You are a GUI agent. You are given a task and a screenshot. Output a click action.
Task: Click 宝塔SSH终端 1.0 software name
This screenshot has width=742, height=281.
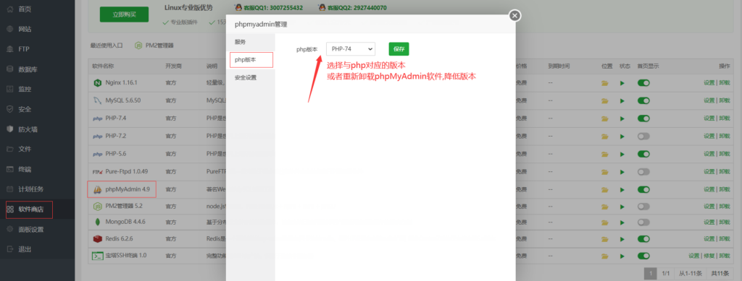pos(126,256)
